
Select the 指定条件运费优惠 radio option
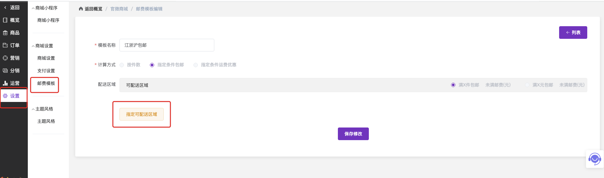196,65
